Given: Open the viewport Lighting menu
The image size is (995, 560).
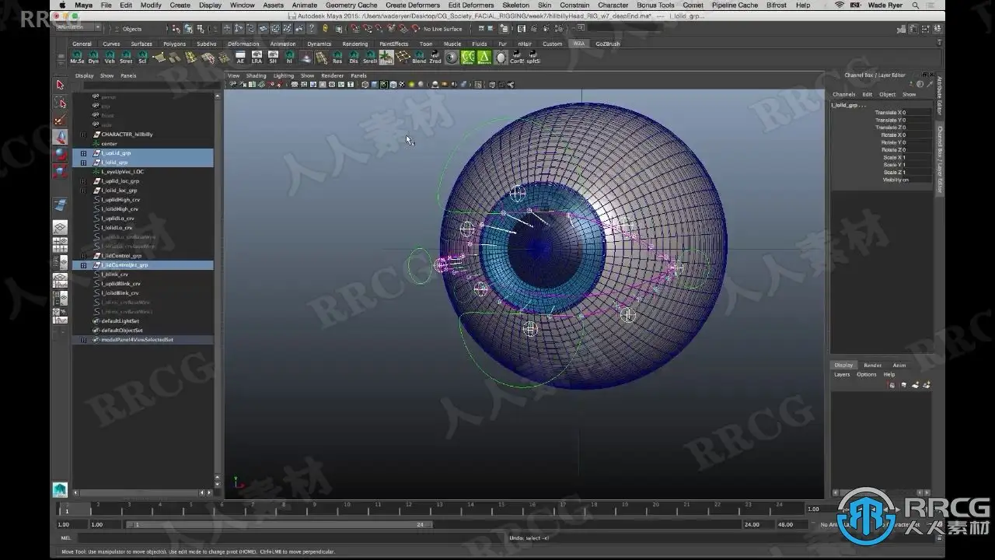Looking at the screenshot, I should point(284,75).
